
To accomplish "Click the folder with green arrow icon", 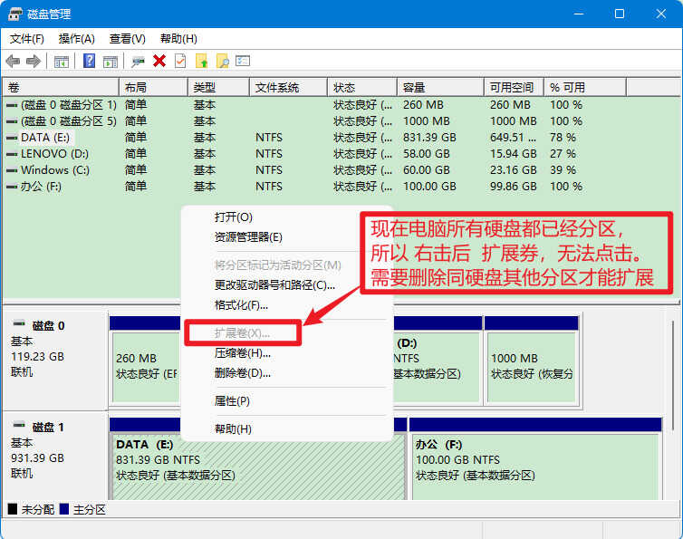I will (201, 61).
